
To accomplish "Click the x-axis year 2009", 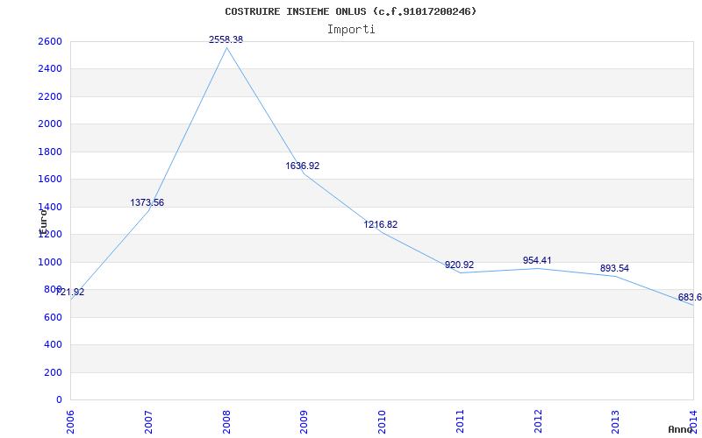I will (x=304, y=422).
